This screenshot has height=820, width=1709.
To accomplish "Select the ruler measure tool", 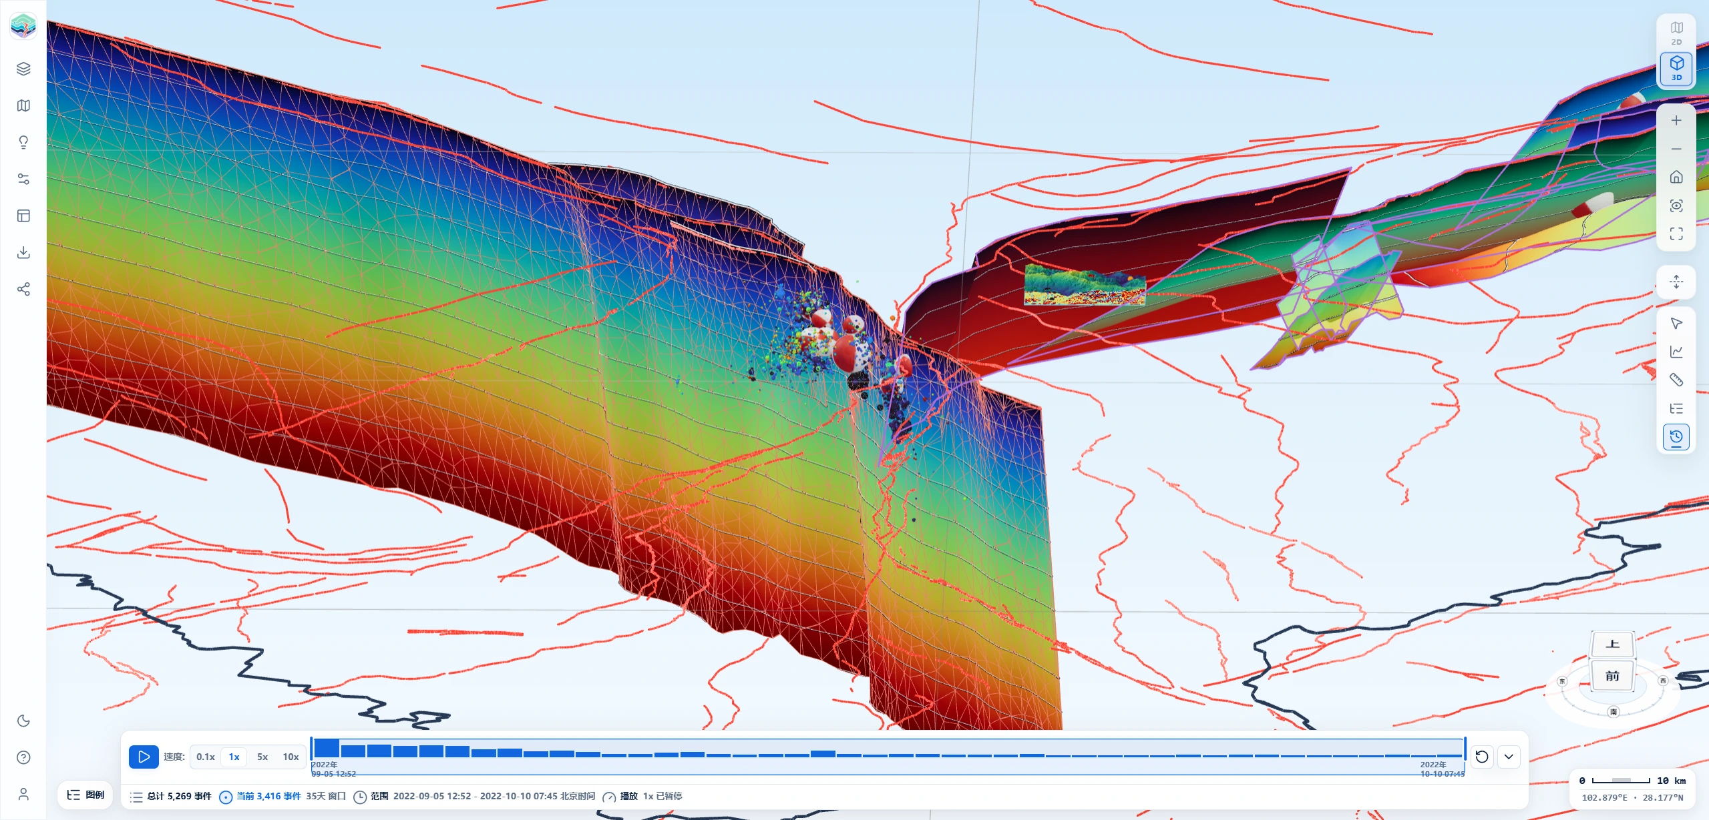I will (1676, 380).
